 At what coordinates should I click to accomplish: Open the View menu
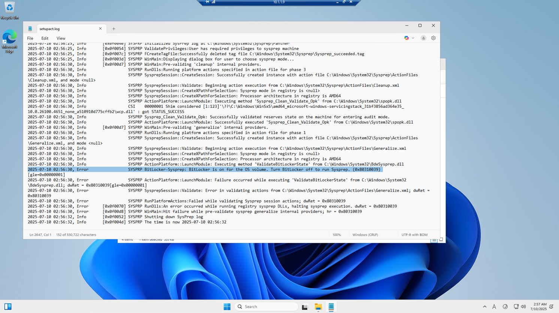coord(61,38)
